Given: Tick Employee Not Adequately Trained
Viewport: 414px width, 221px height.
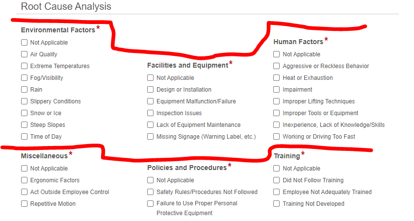Looking at the screenshot, I should 277,192.
